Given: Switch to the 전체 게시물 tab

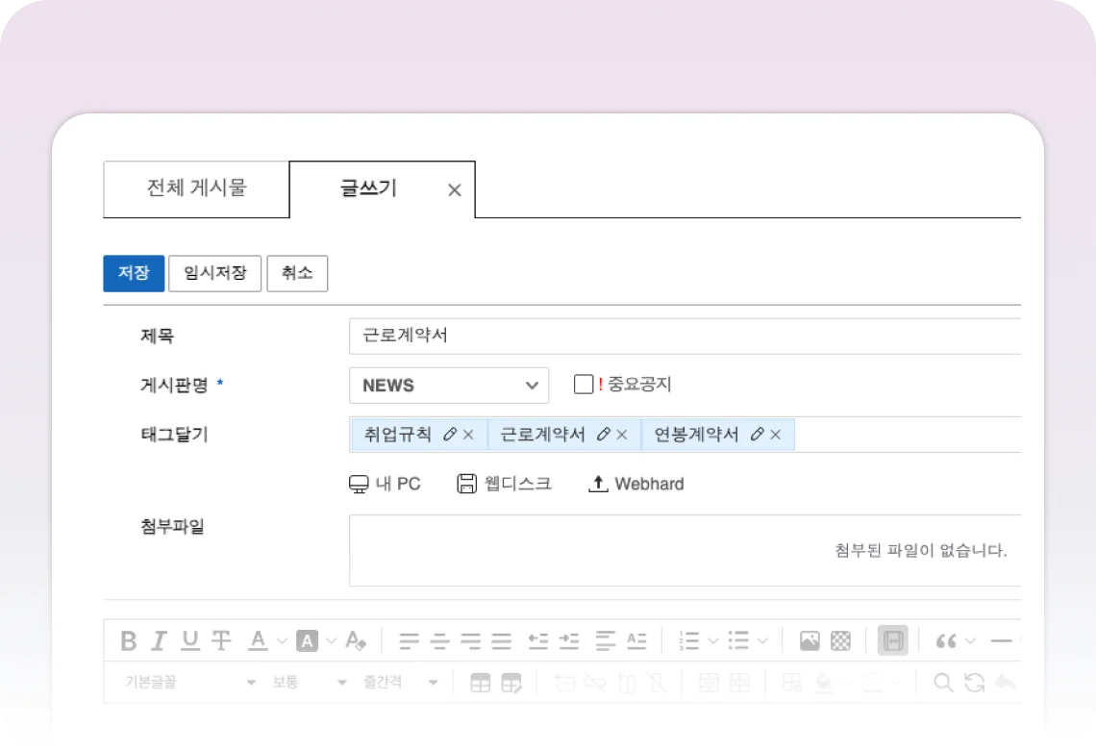Looking at the screenshot, I should point(196,188).
